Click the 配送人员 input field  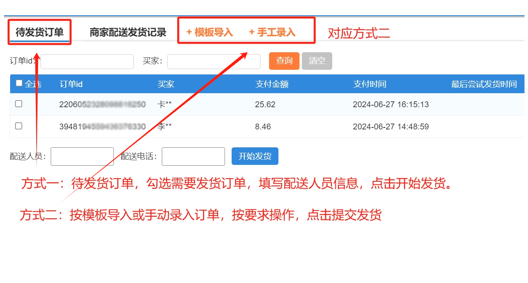click(x=82, y=156)
